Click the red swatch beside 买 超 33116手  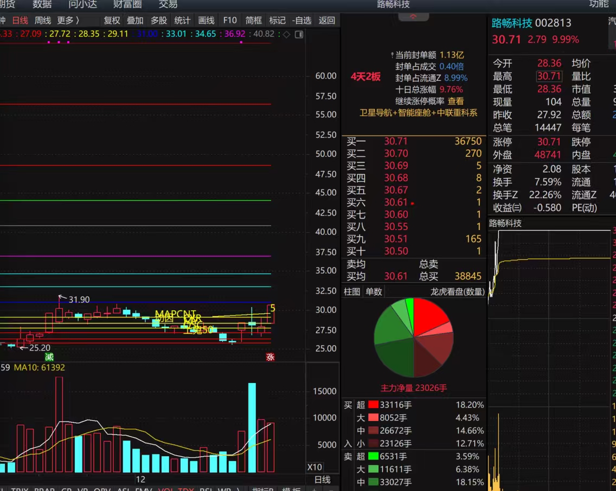tap(373, 405)
